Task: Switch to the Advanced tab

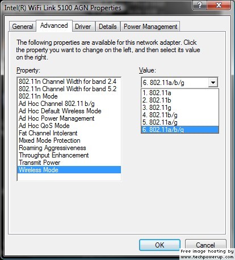Action: pos(54,25)
